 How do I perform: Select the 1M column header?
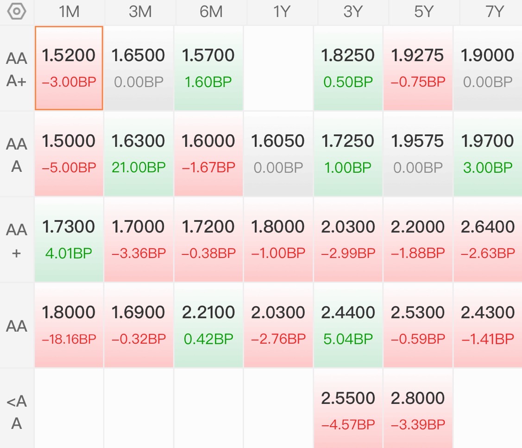pyautogui.click(x=69, y=12)
